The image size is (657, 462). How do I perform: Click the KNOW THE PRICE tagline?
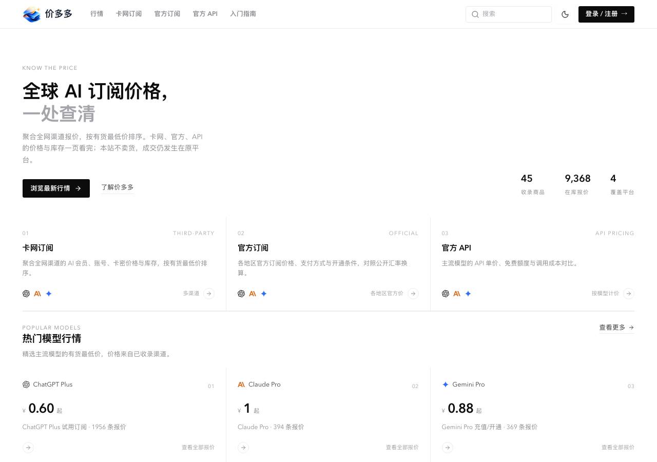(x=50, y=68)
